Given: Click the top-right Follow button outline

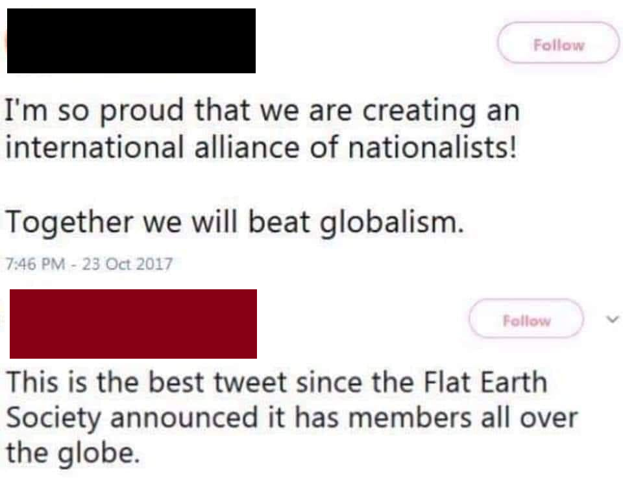Looking at the screenshot, I should tap(557, 44).
